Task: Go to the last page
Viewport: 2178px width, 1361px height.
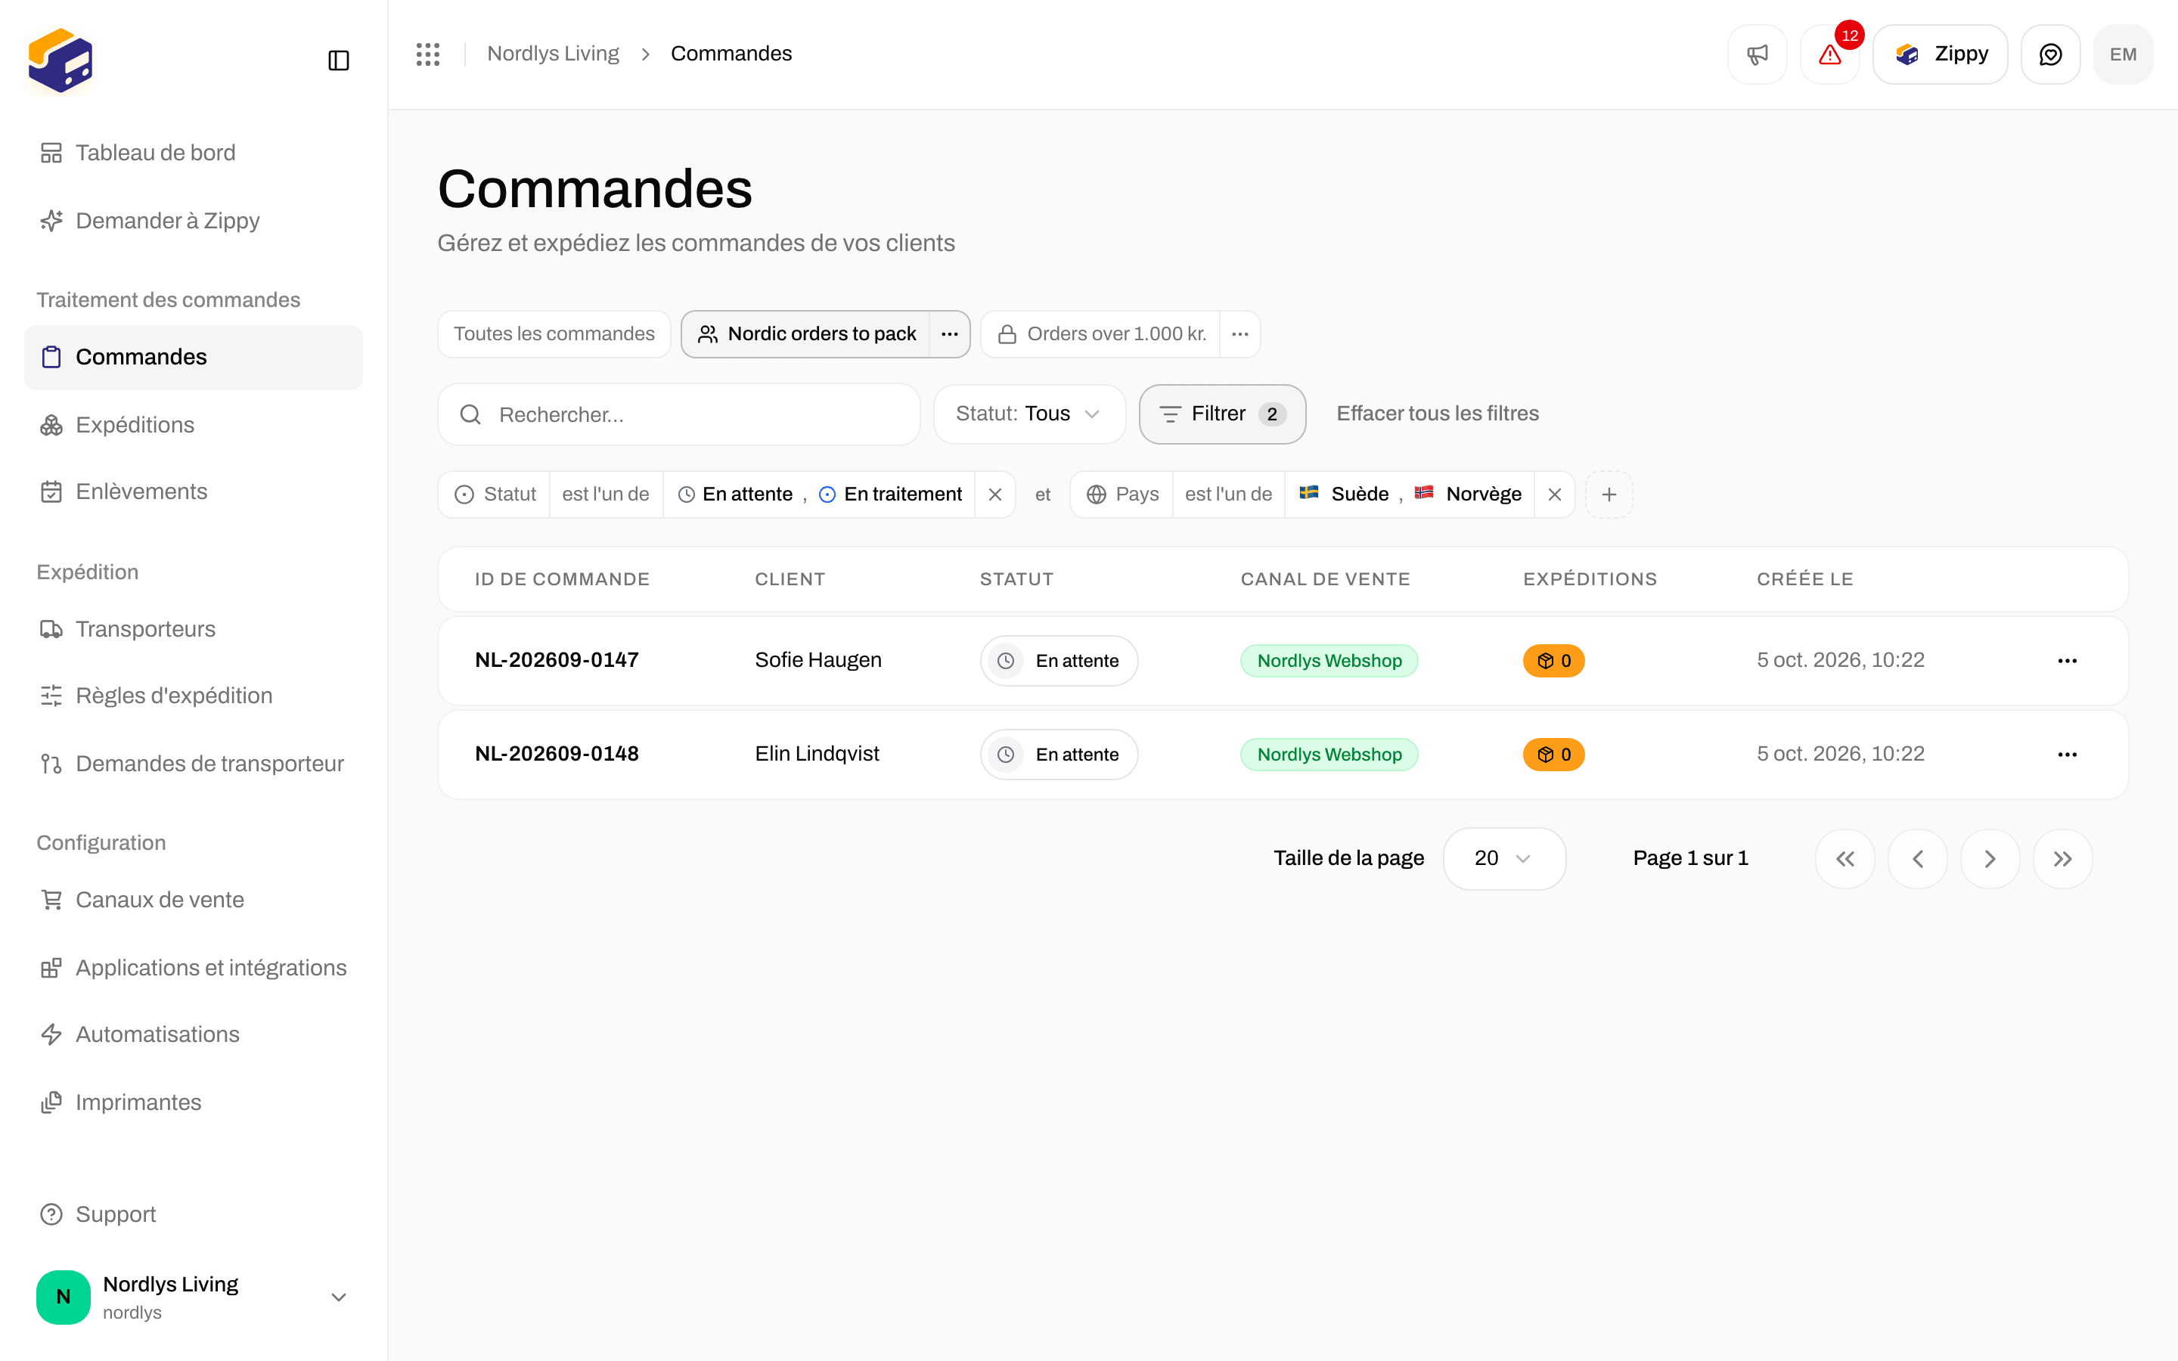Action: click(2063, 859)
